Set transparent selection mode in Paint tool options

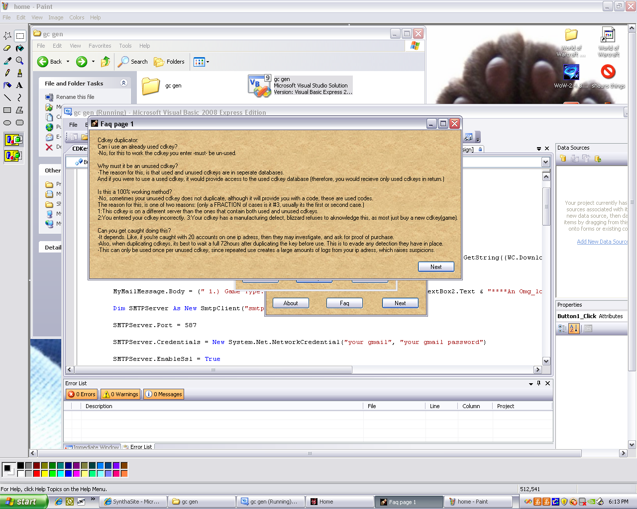pos(14,156)
